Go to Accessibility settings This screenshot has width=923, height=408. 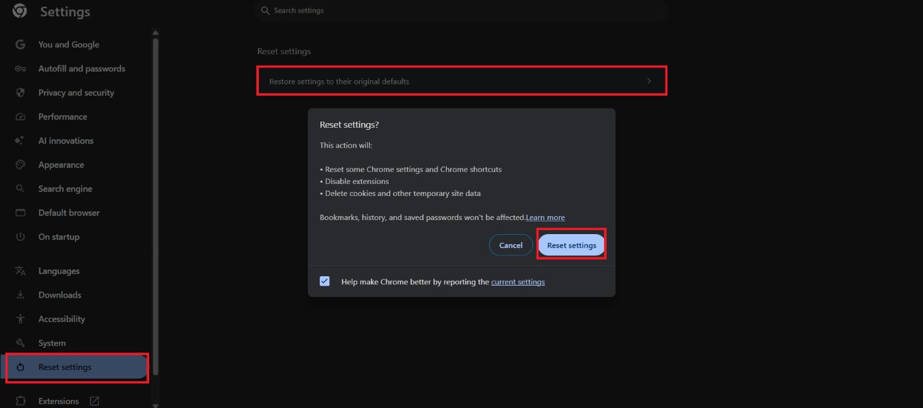tap(62, 320)
